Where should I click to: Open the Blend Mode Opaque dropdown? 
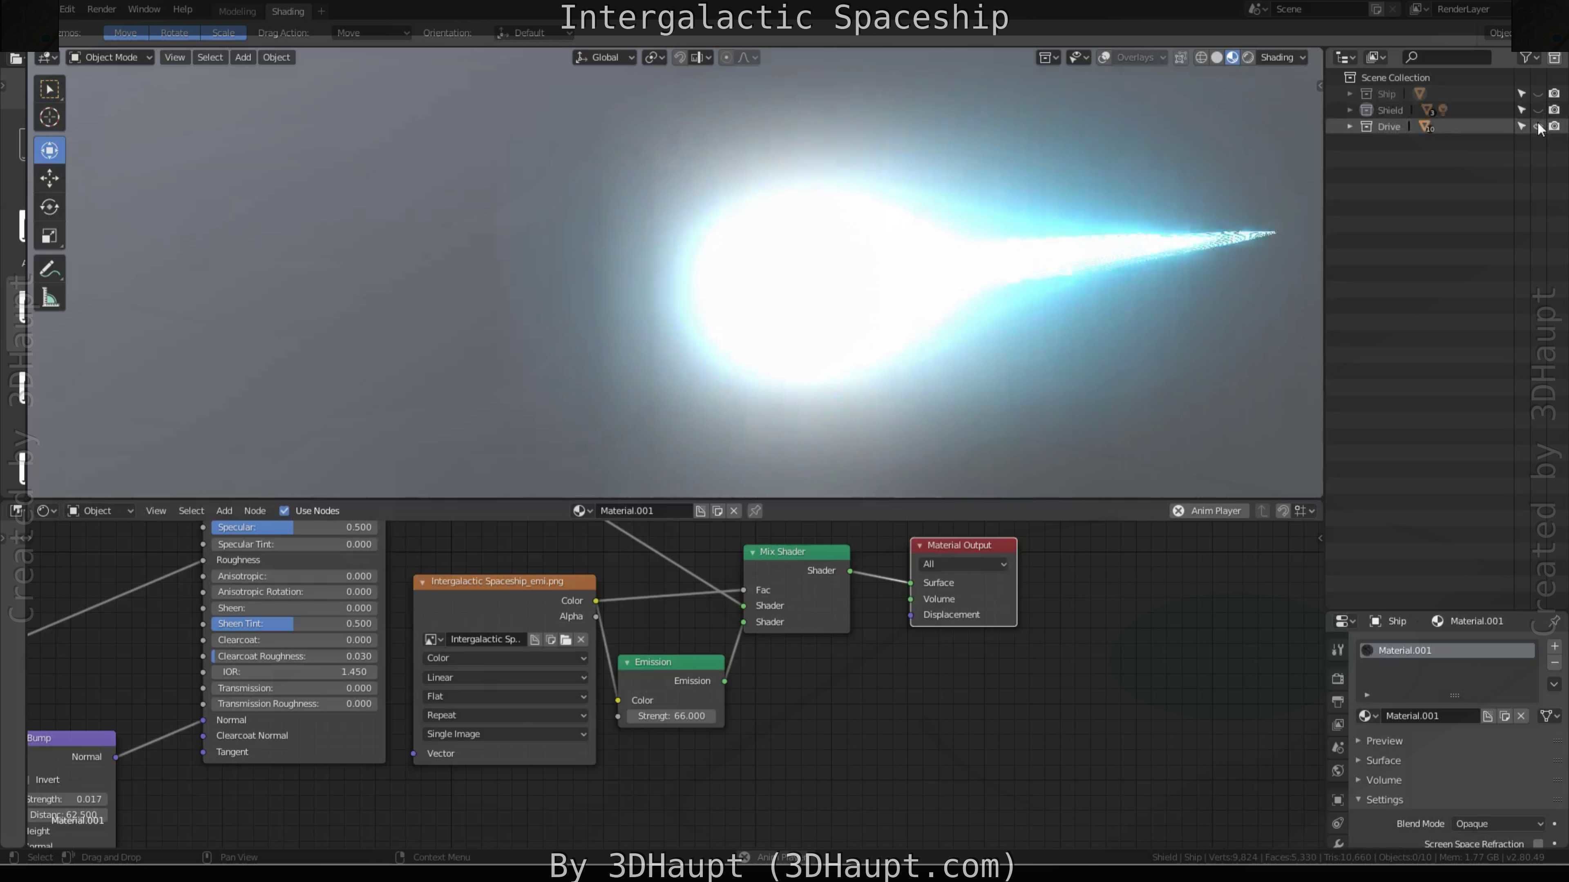pos(1498,824)
